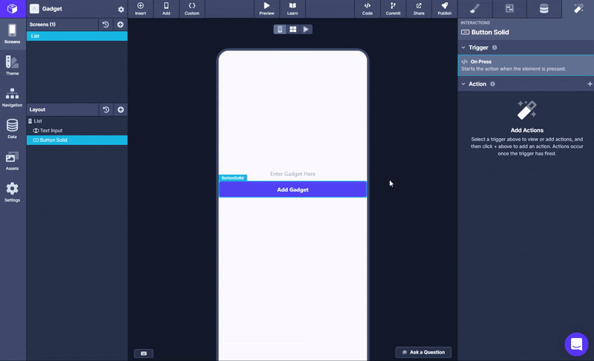Switch to phone device view toggle
Image resolution: width=594 pixels, height=361 pixels.
point(280,29)
